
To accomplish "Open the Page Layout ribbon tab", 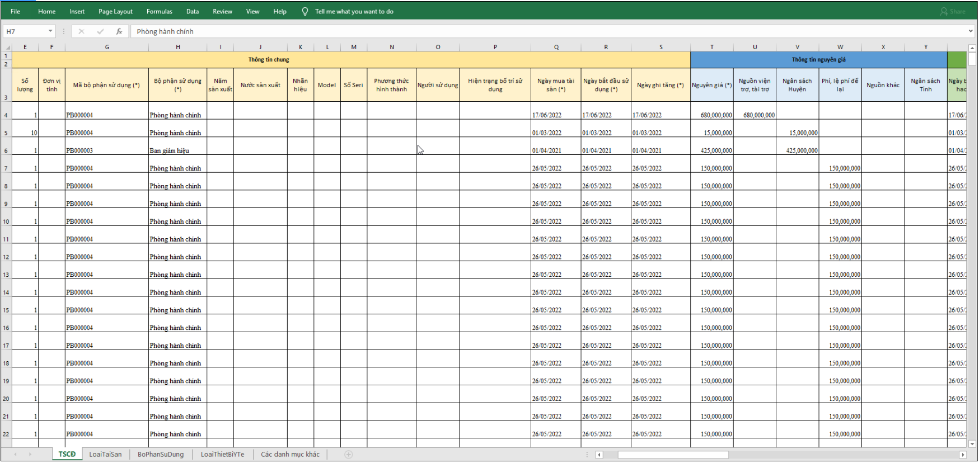I will tap(115, 11).
